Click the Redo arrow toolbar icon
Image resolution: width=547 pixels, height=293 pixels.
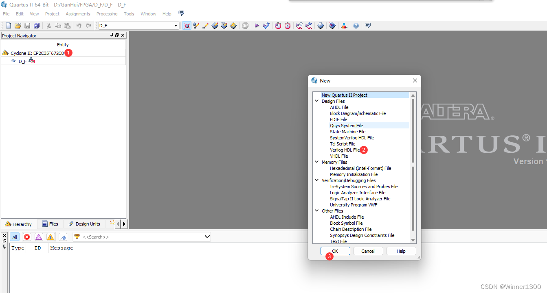(x=88, y=26)
